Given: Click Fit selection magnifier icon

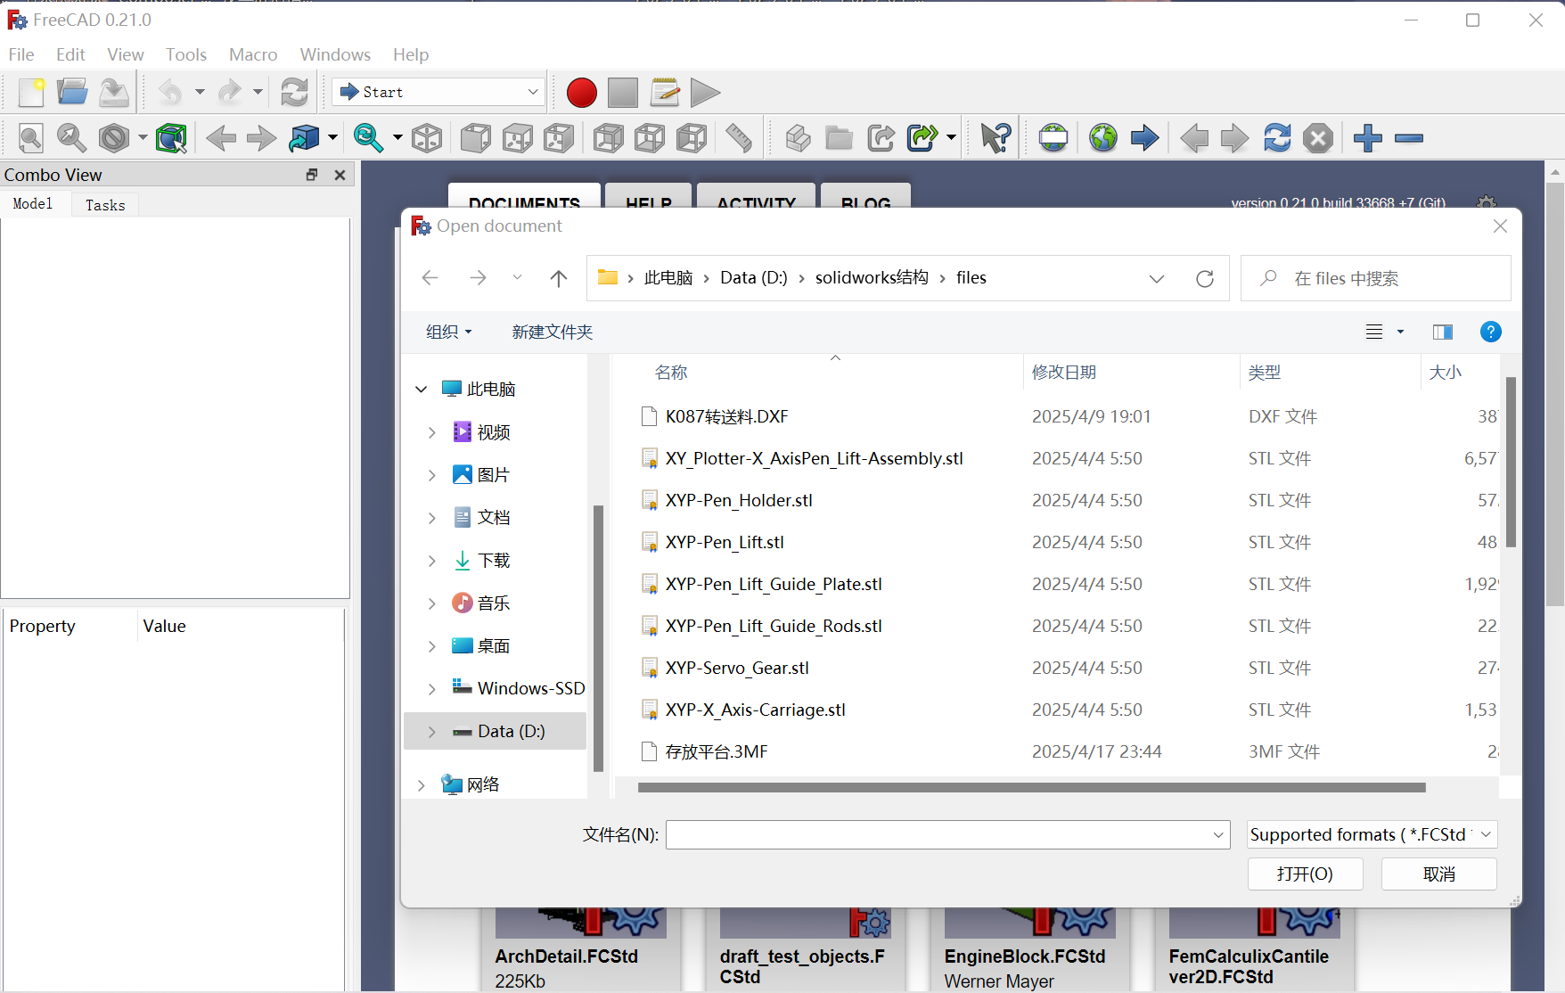Looking at the screenshot, I should tap(71, 138).
